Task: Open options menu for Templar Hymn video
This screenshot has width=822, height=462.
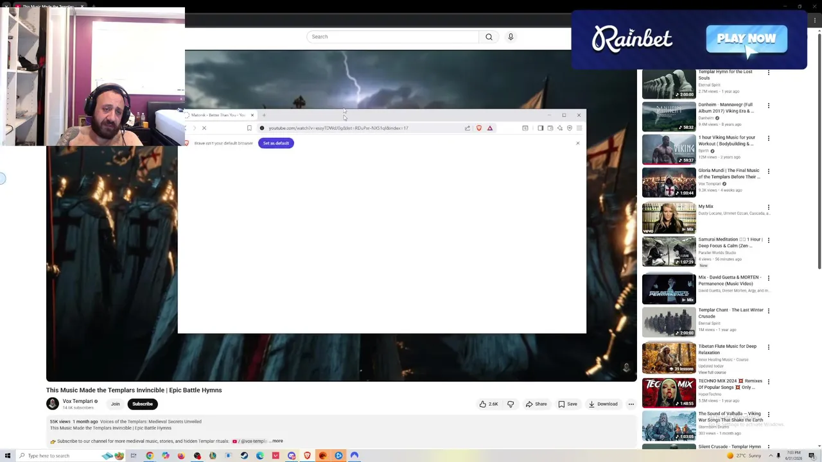Action: pyautogui.click(x=769, y=73)
